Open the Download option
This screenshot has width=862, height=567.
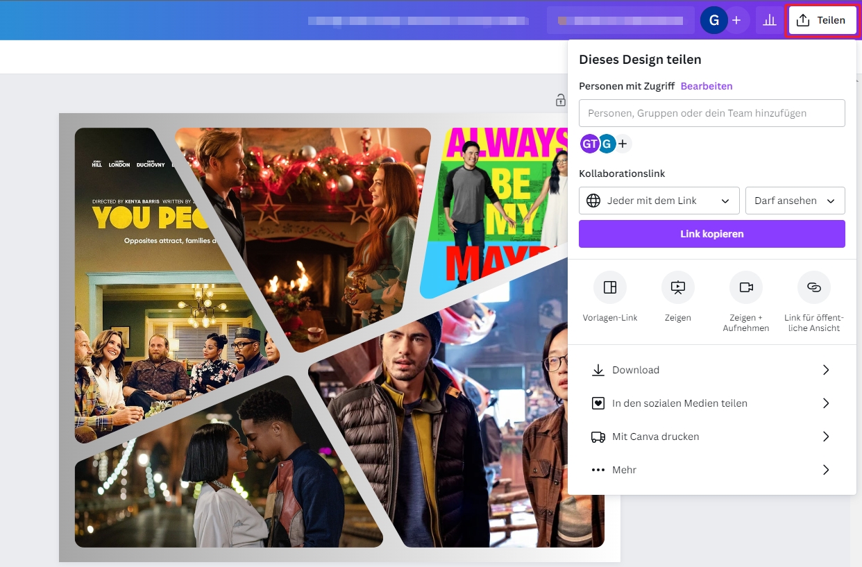pyautogui.click(x=712, y=370)
